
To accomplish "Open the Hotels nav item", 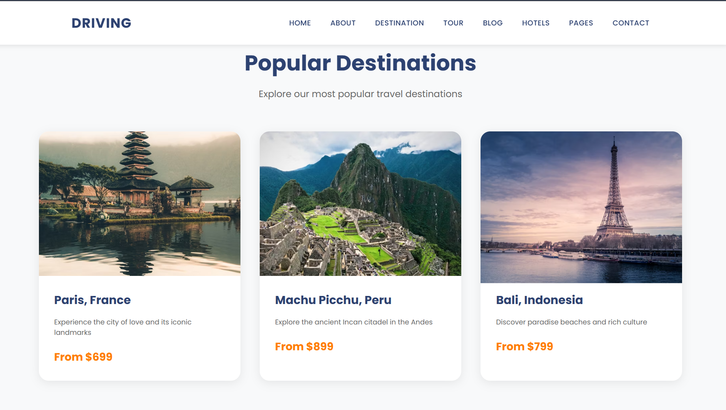I will (x=536, y=23).
